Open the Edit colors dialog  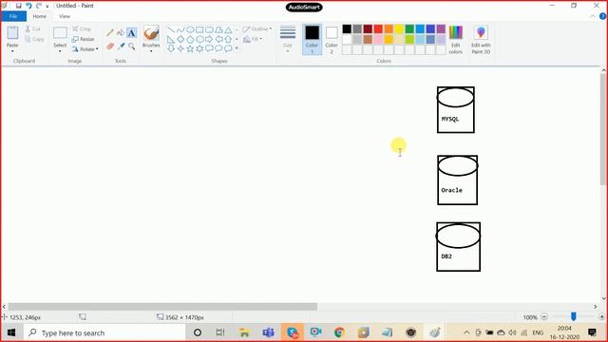pyautogui.click(x=456, y=39)
